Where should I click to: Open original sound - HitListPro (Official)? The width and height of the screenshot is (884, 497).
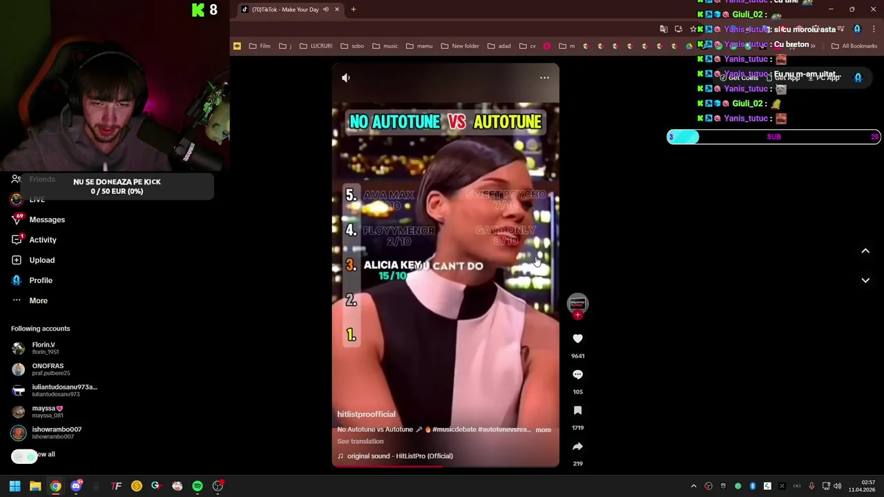pyautogui.click(x=395, y=456)
